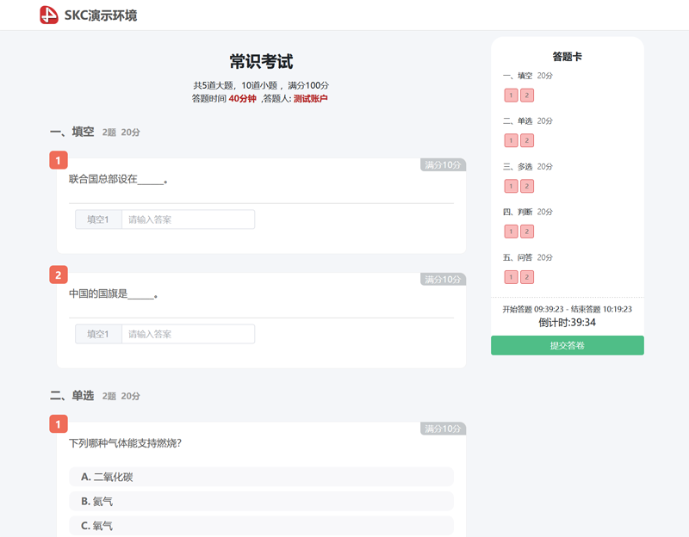Submit the exam with 提交答卷 button
This screenshot has height=537, width=689.
coord(567,345)
